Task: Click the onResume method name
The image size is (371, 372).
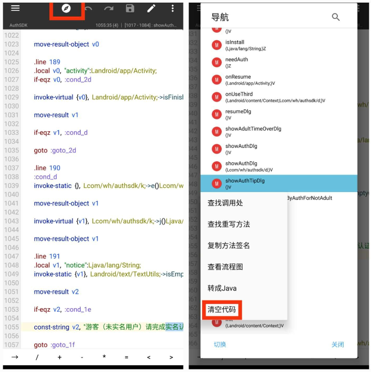Action: pos(238,77)
